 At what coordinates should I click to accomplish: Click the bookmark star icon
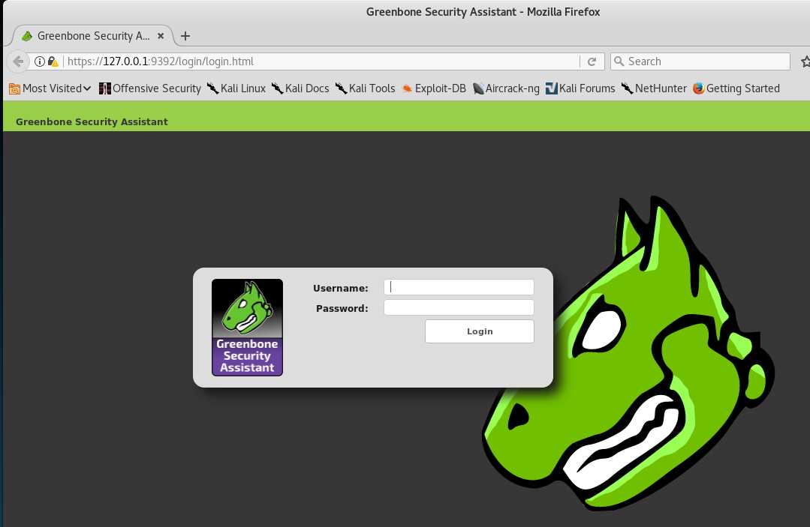[805, 61]
